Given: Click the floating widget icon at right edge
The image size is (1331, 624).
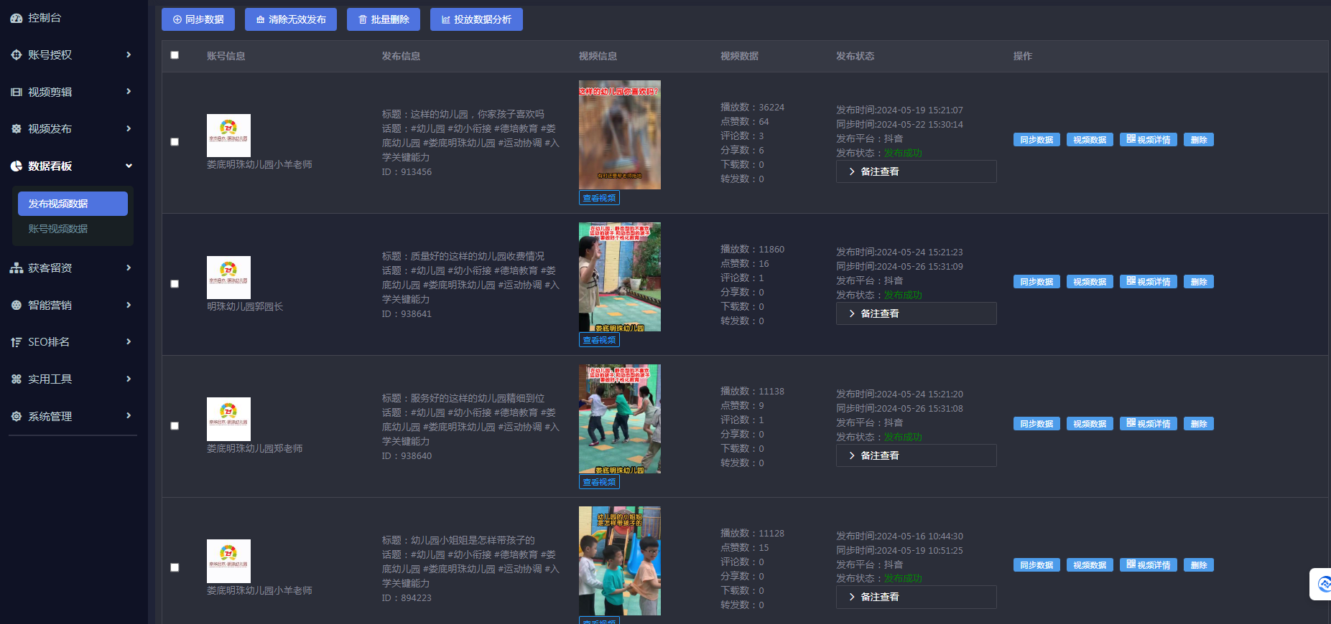Looking at the screenshot, I should [x=1323, y=584].
